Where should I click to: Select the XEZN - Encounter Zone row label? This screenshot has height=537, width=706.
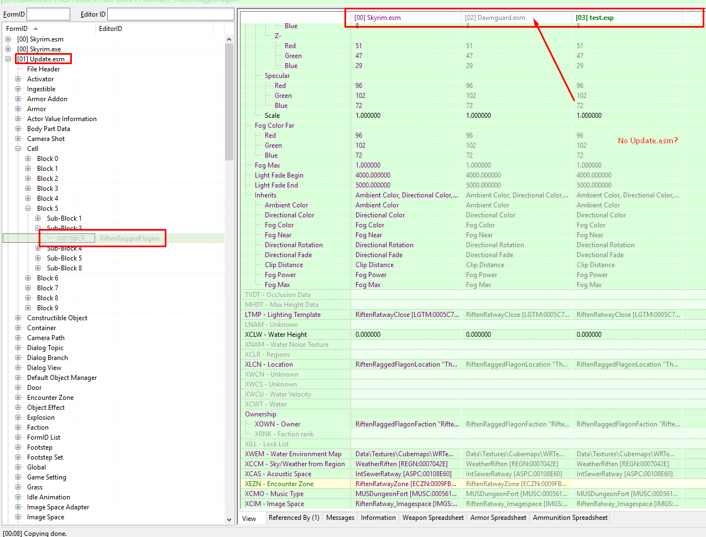click(279, 484)
